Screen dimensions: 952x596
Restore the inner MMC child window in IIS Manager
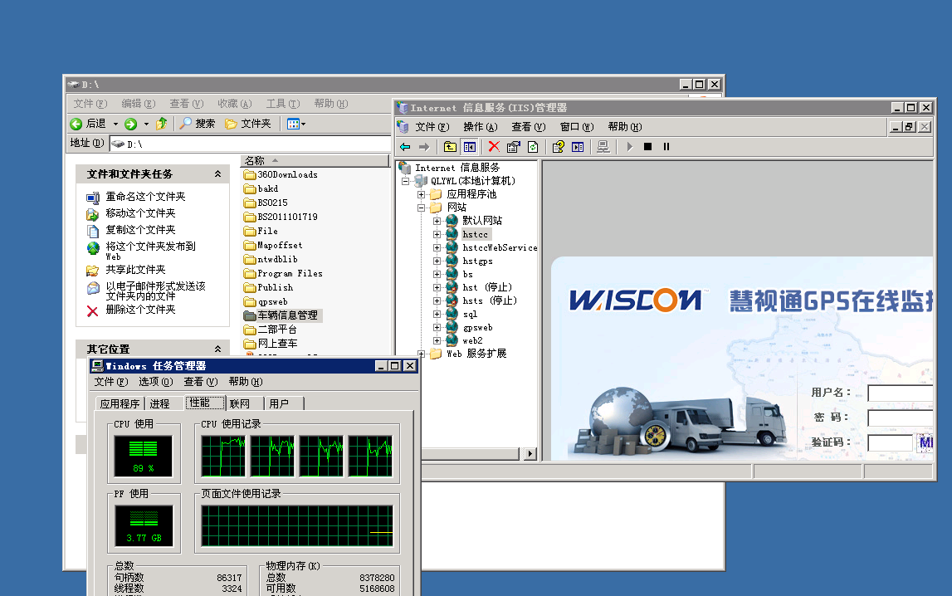coord(909,127)
